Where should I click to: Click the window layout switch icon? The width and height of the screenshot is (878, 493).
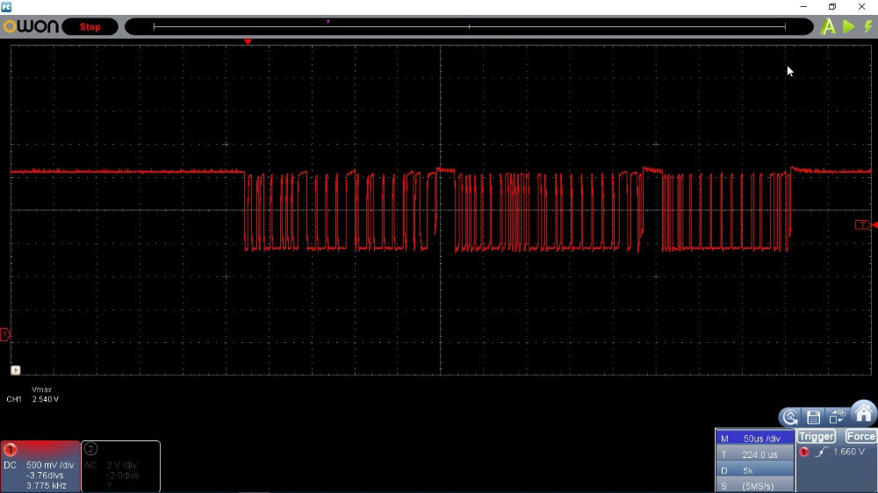(x=837, y=417)
